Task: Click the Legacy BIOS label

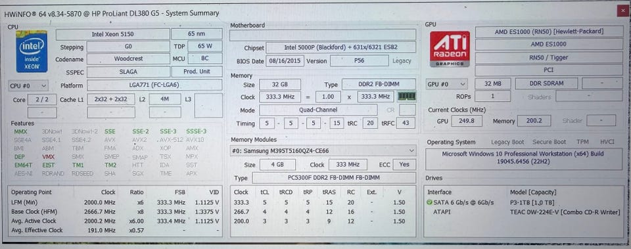Action: coord(402,60)
